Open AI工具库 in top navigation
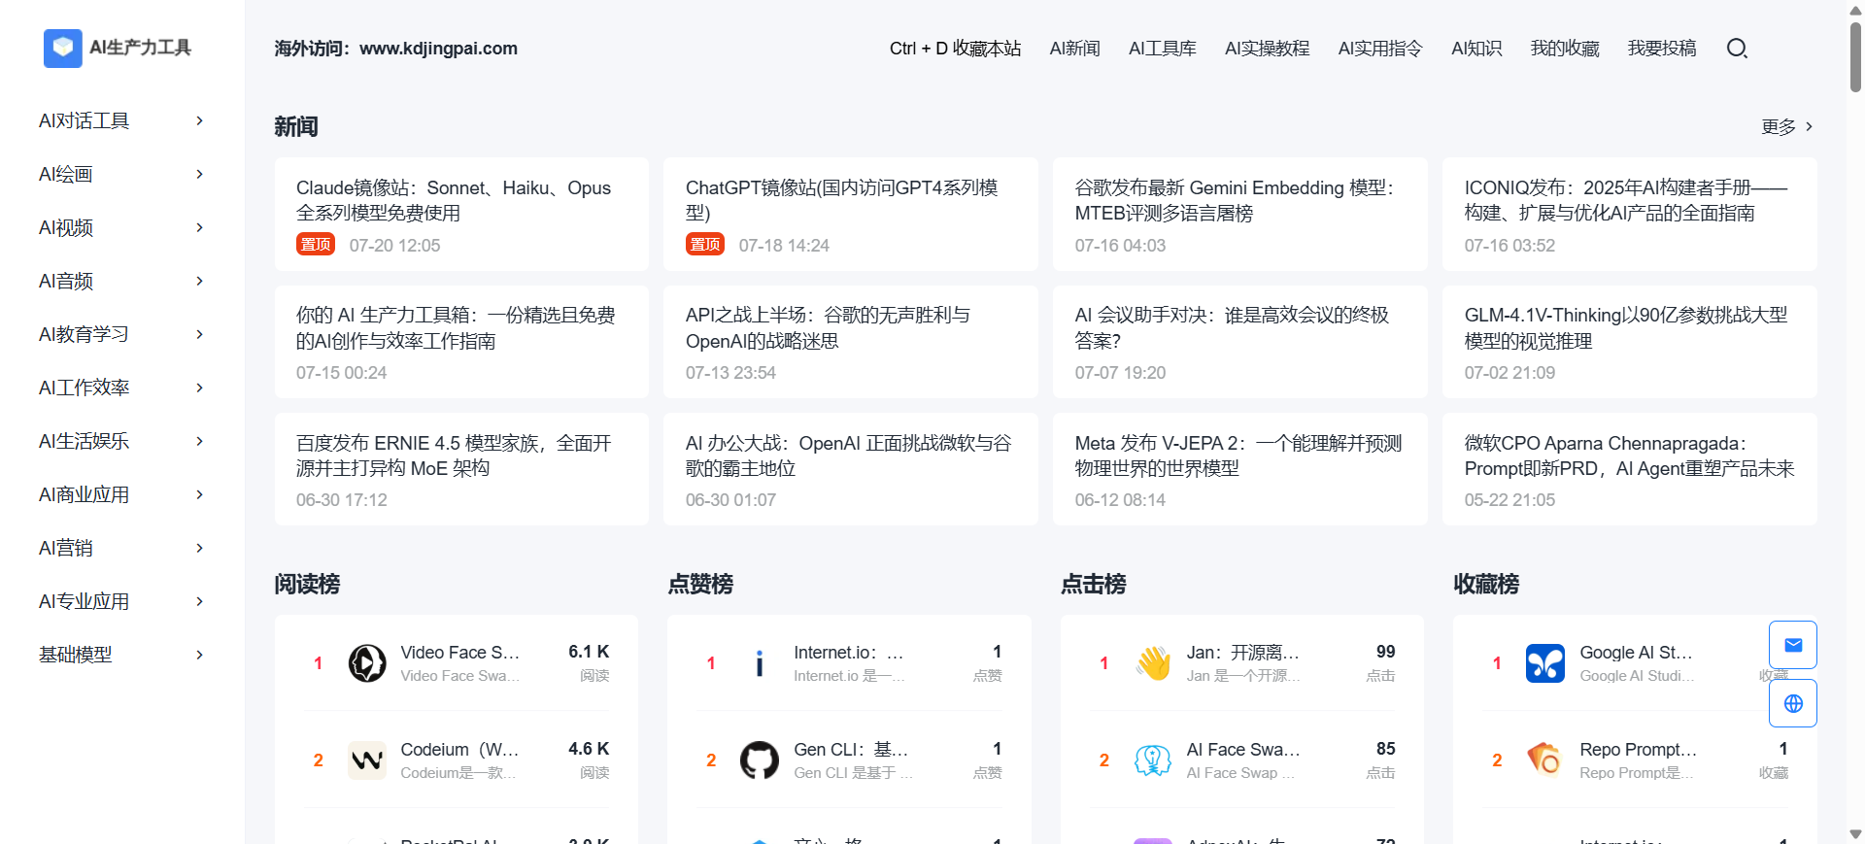This screenshot has height=844, width=1865. tap(1162, 49)
